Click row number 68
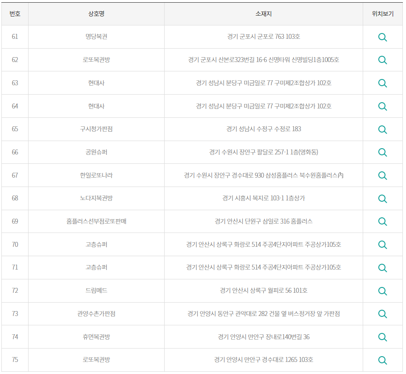The width and height of the screenshot is (406, 374). tap(15, 198)
